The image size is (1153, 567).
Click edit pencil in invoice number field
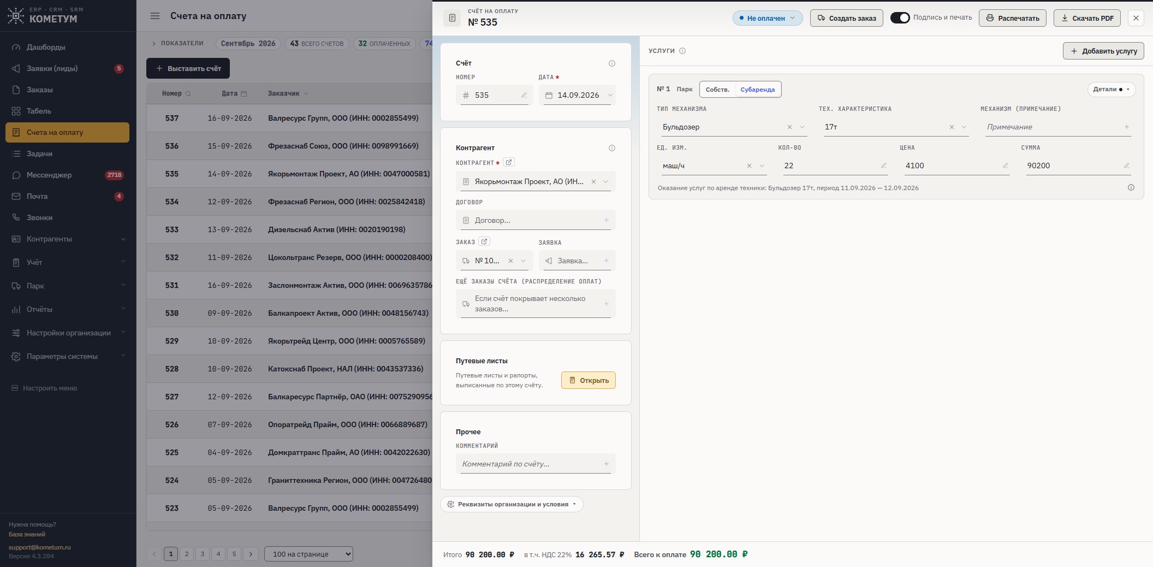pos(524,95)
